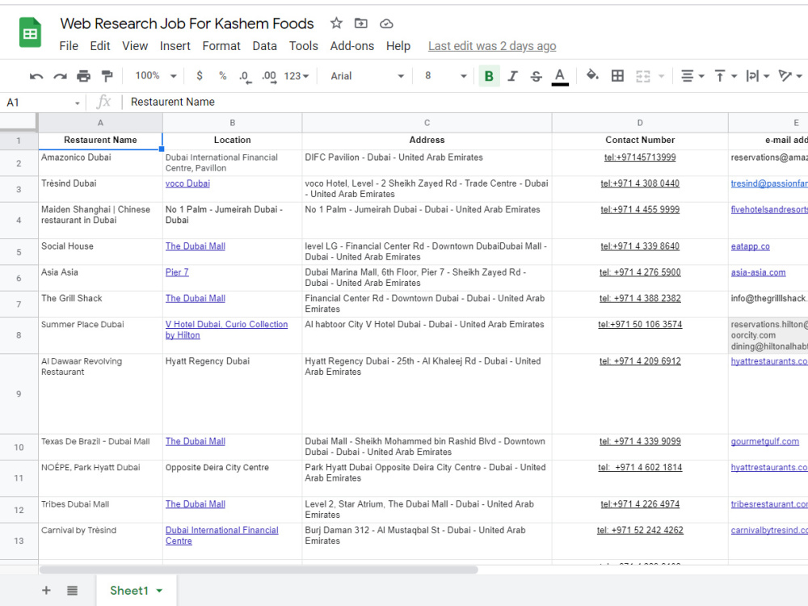The image size is (808, 606).
Task: Open Google Sheets home icon
Action: (30, 32)
